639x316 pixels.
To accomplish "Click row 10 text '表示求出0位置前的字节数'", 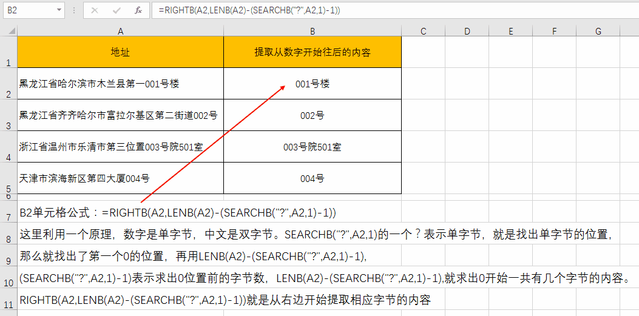I will pos(199,278).
